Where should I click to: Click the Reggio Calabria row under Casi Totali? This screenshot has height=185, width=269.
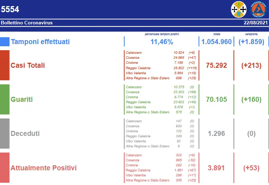(138, 68)
